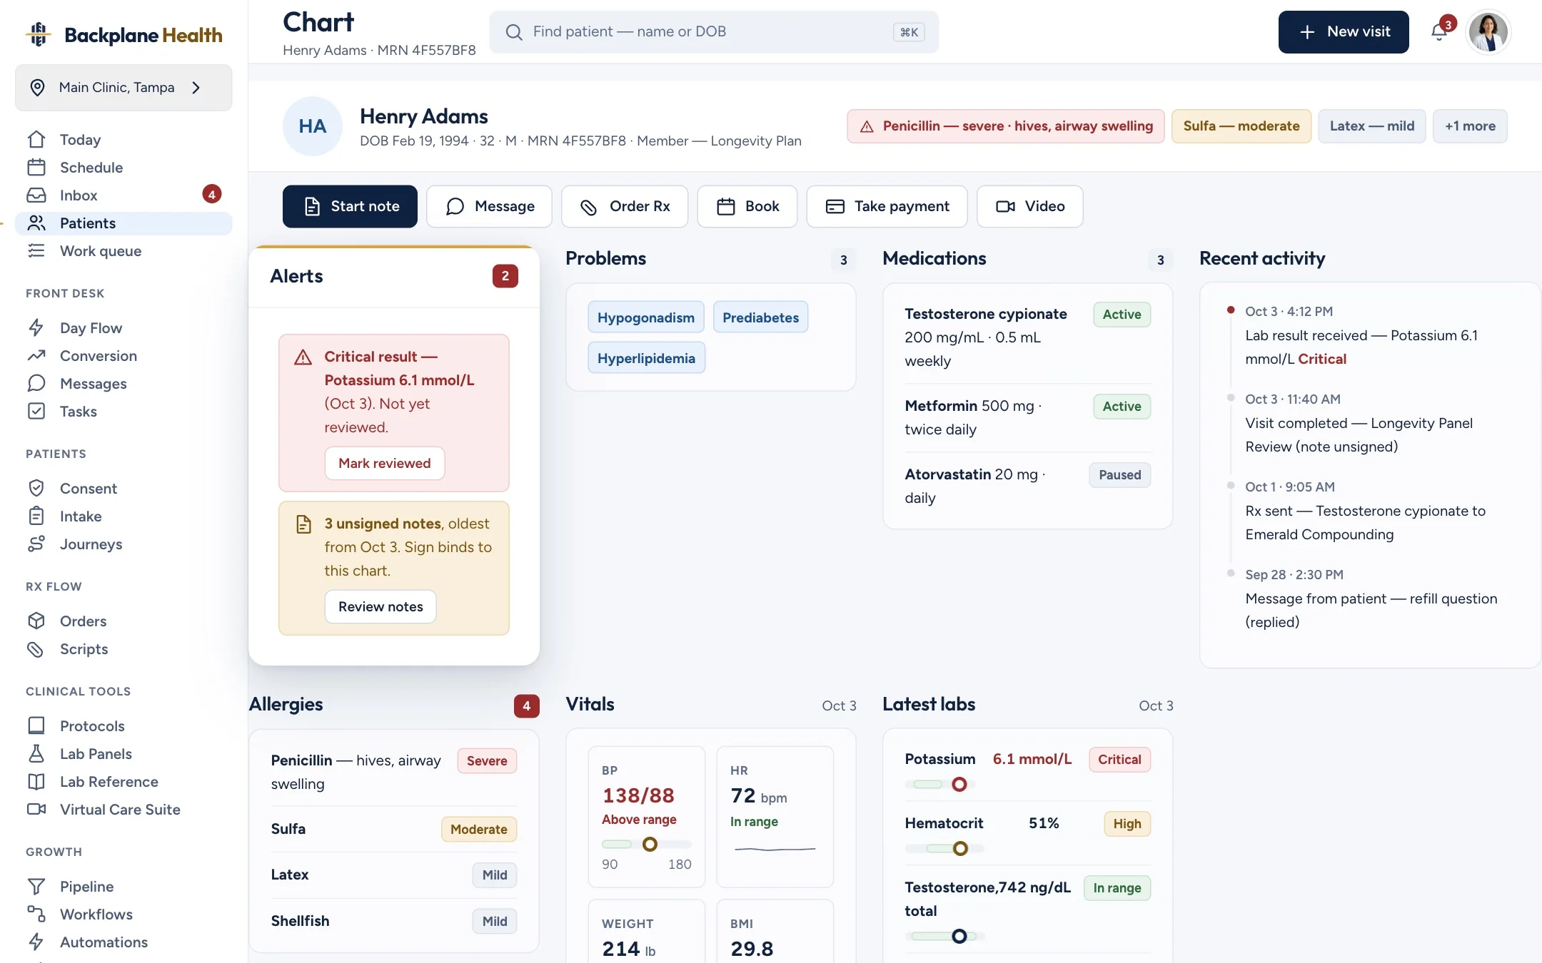Click the Scripts pill icon
The width and height of the screenshot is (1542, 963).
36,648
